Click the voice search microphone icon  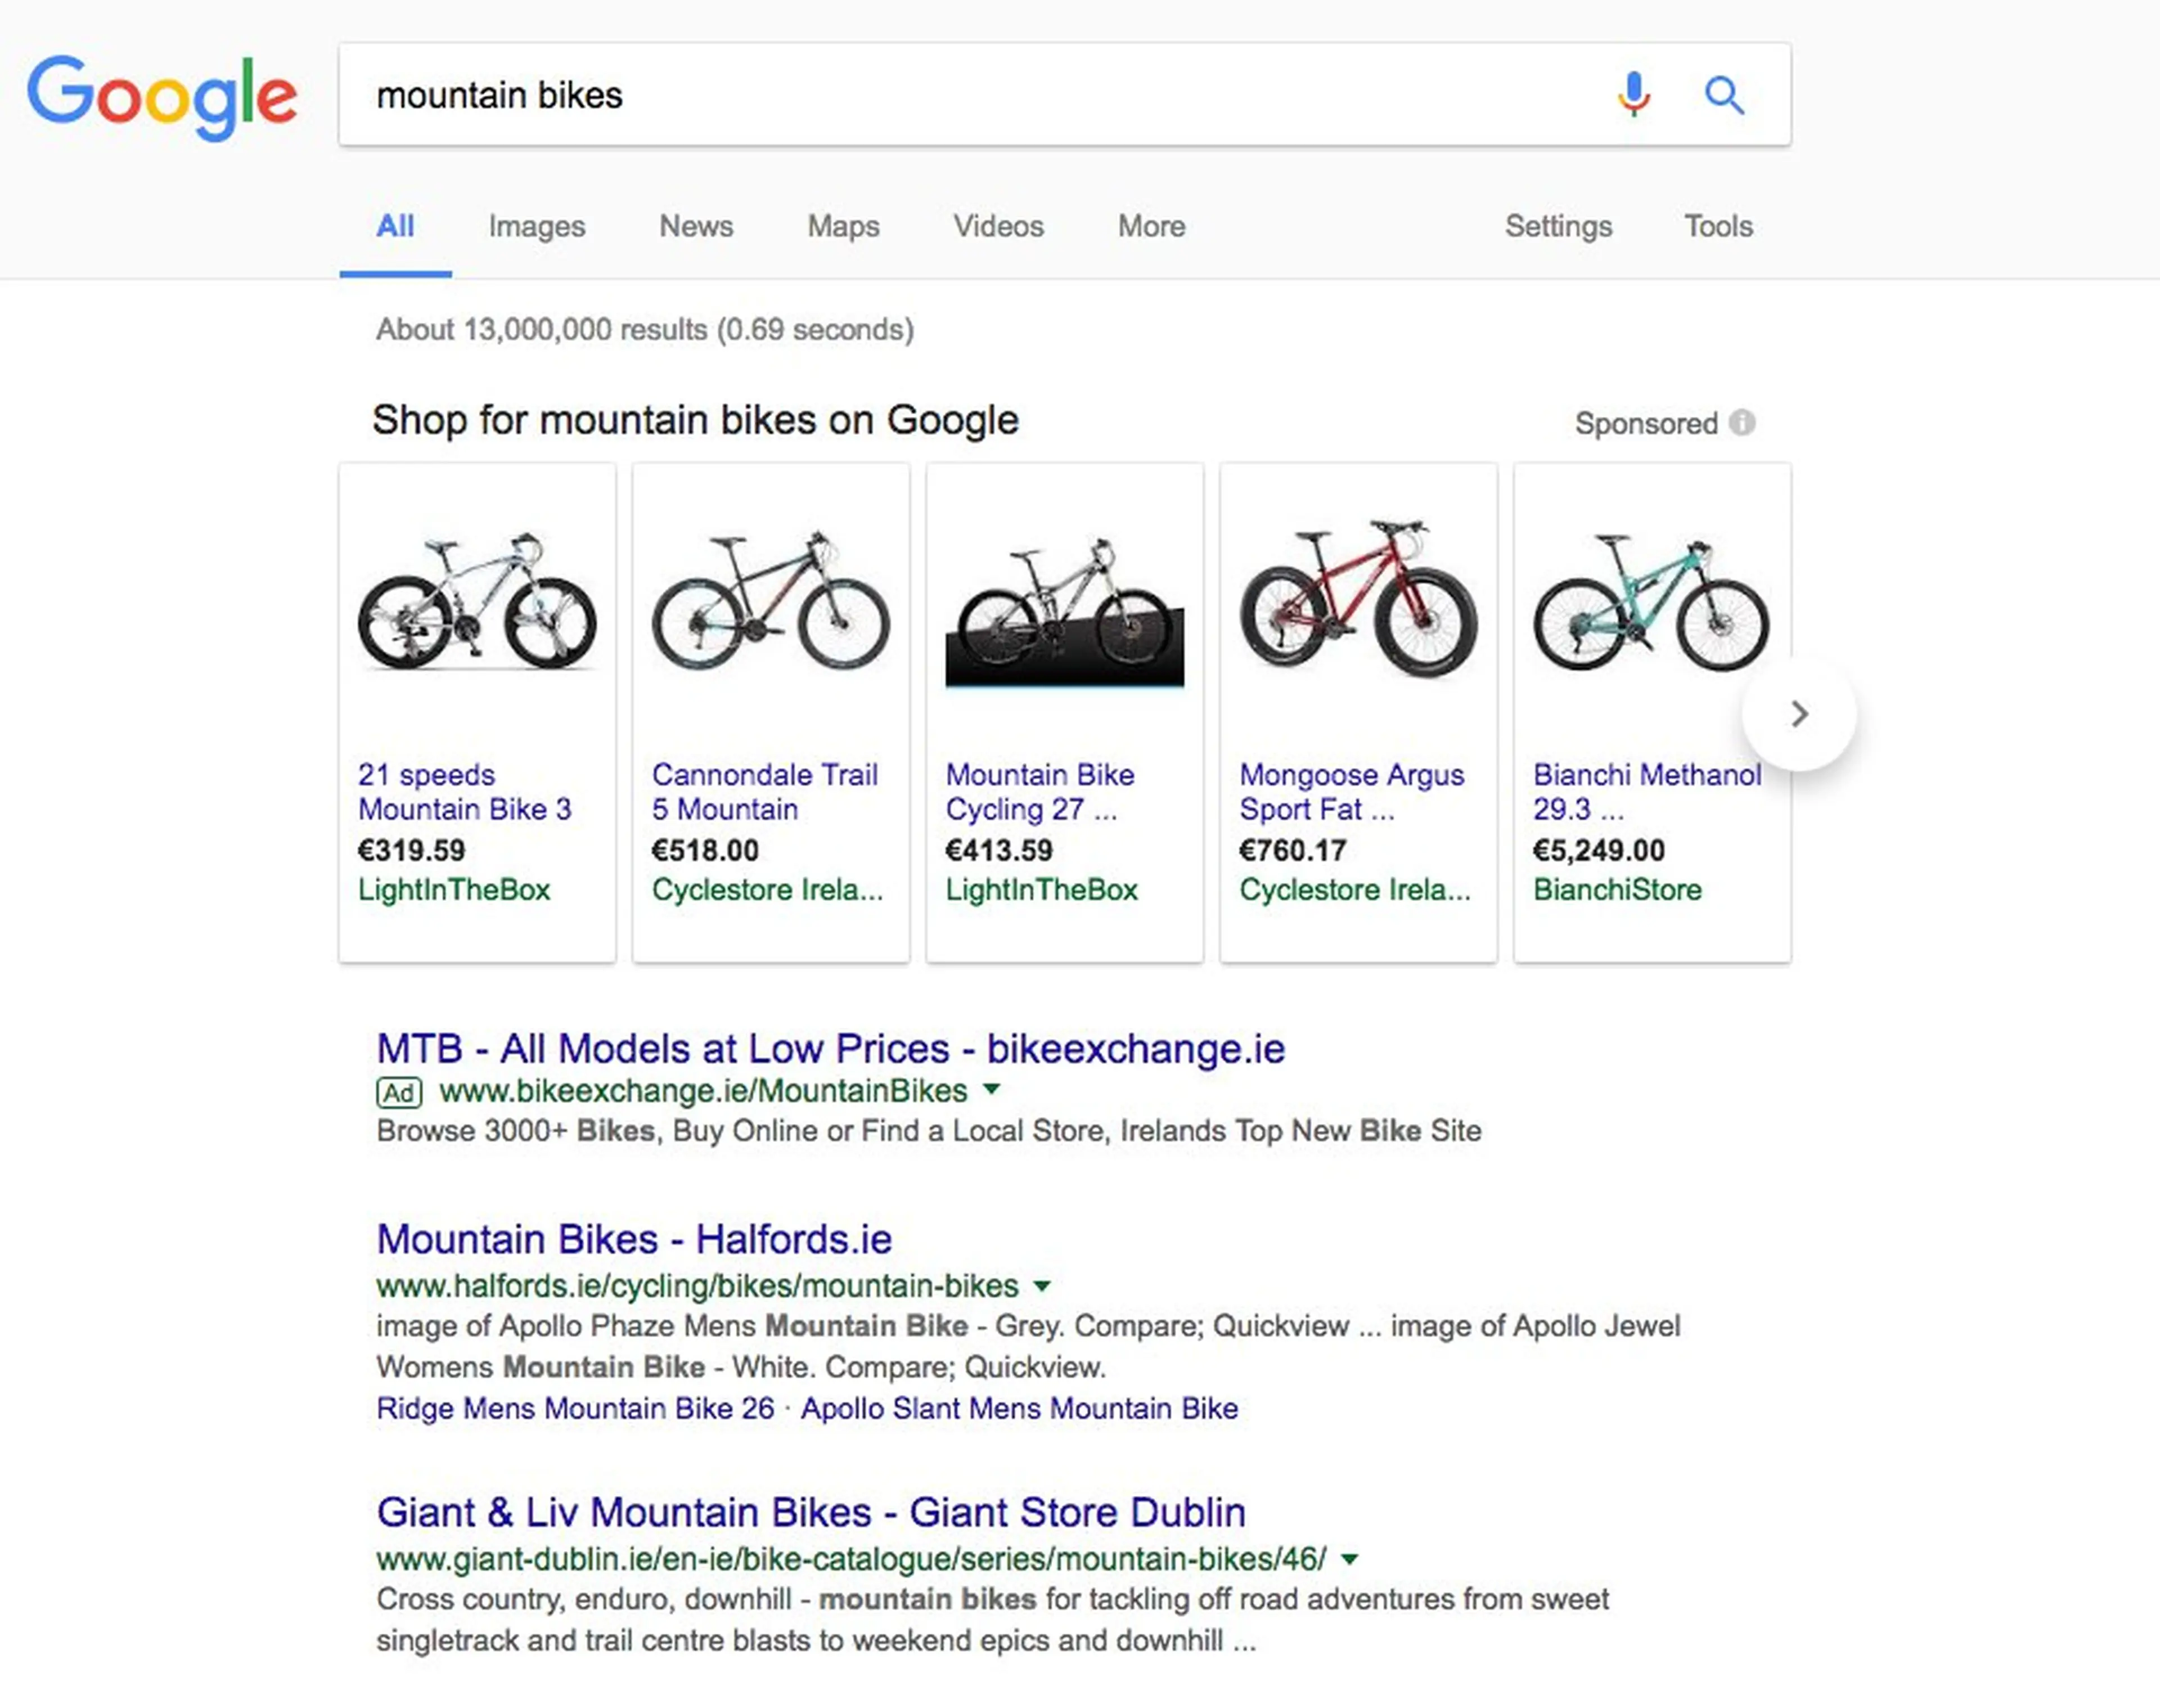(x=1633, y=95)
